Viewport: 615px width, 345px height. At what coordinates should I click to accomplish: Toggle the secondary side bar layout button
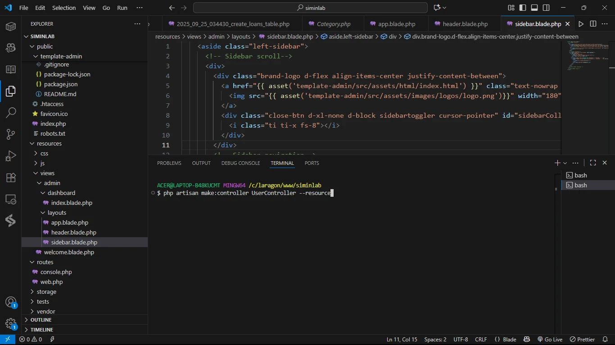coord(546,8)
